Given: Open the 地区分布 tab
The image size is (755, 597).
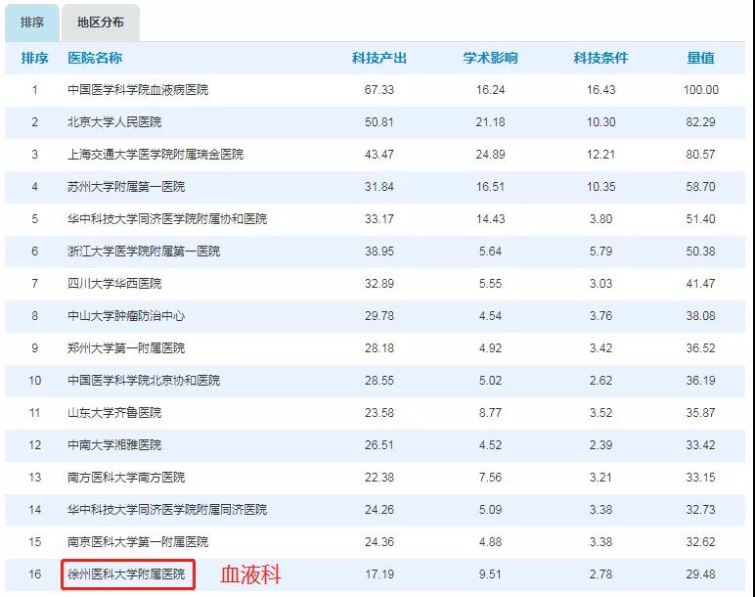Looking at the screenshot, I should [x=101, y=23].
